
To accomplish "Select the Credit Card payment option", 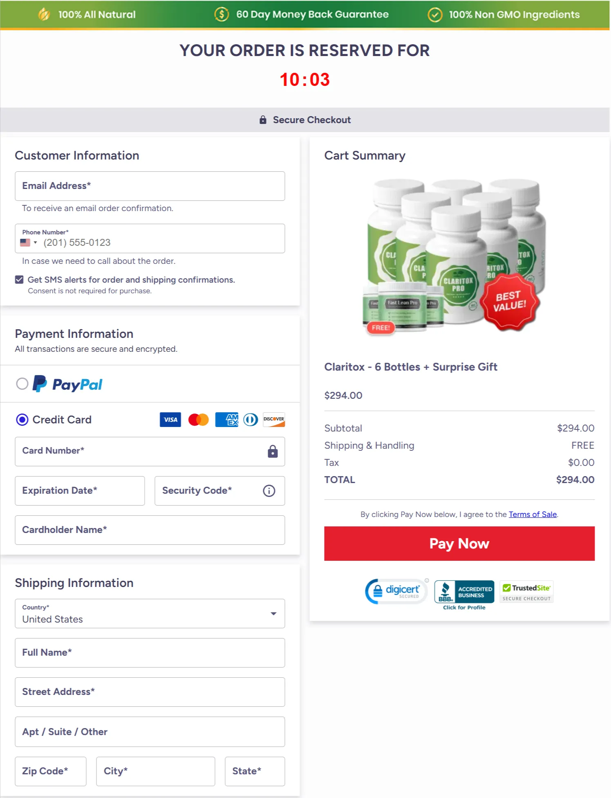I will [22, 420].
